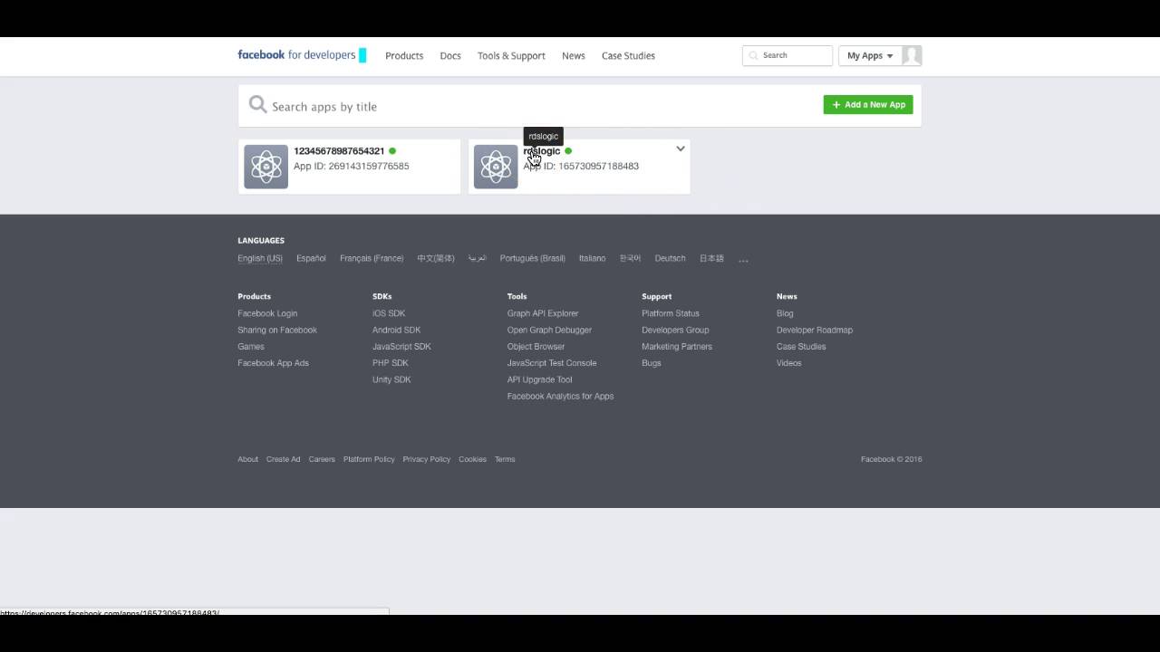Switch language to Français (France)
This screenshot has width=1160, height=652.
click(x=372, y=258)
